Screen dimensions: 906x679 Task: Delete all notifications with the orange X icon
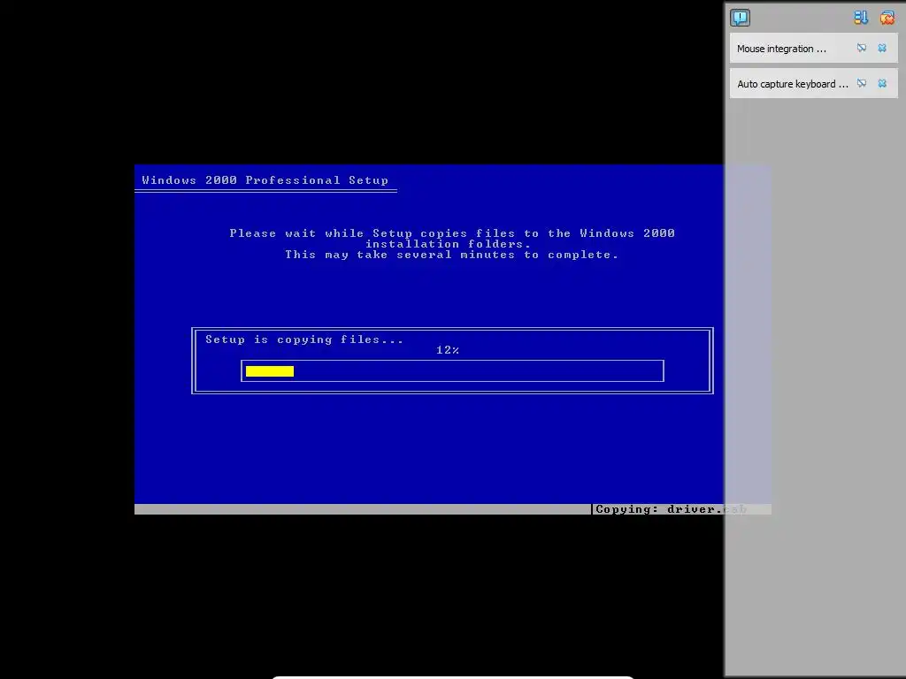[887, 18]
